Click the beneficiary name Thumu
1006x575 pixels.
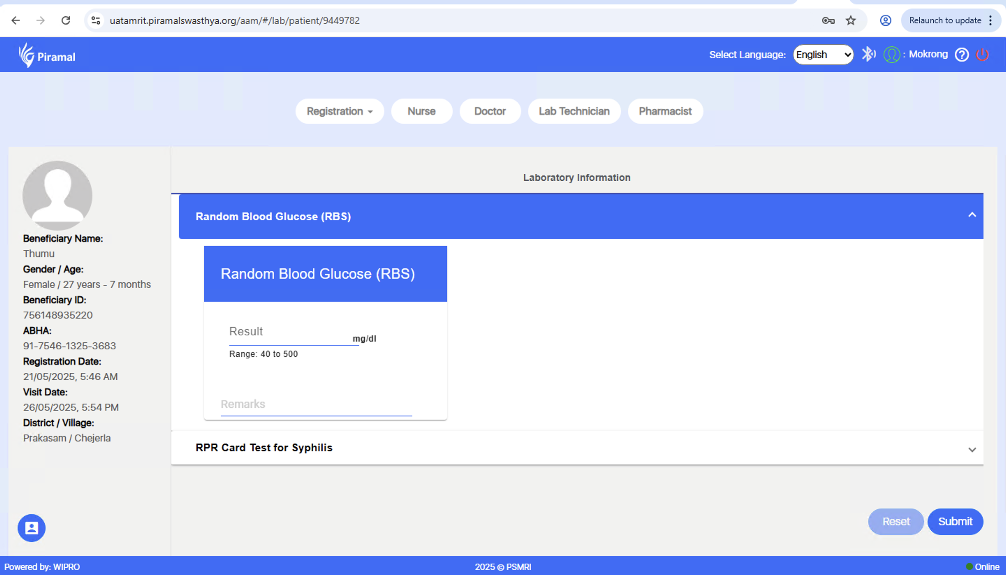[x=39, y=254]
